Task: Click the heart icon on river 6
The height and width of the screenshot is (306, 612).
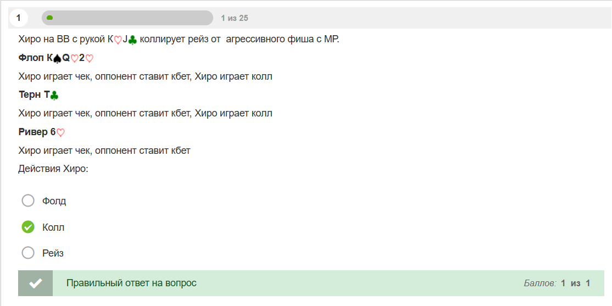Action: (60, 132)
